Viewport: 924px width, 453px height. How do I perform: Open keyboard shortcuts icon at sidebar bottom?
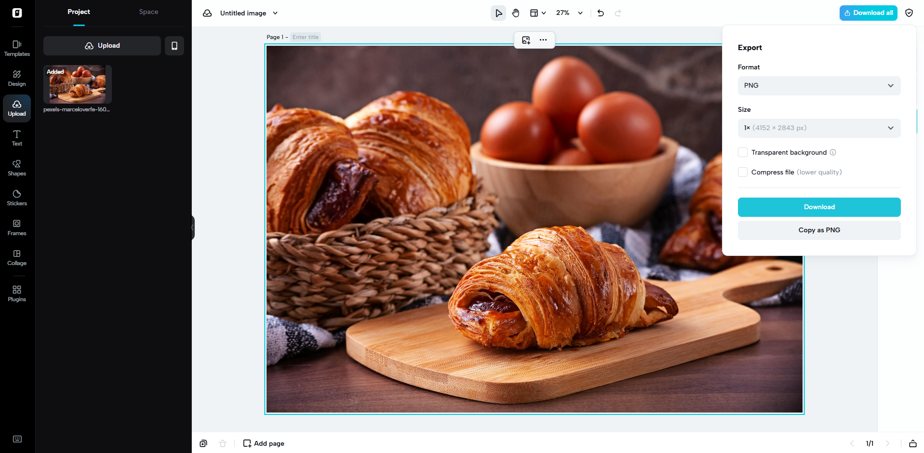click(17, 439)
